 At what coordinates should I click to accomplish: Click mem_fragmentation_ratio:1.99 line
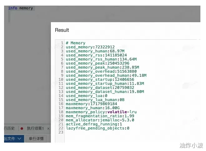pyautogui.click(x=100, y=116)
